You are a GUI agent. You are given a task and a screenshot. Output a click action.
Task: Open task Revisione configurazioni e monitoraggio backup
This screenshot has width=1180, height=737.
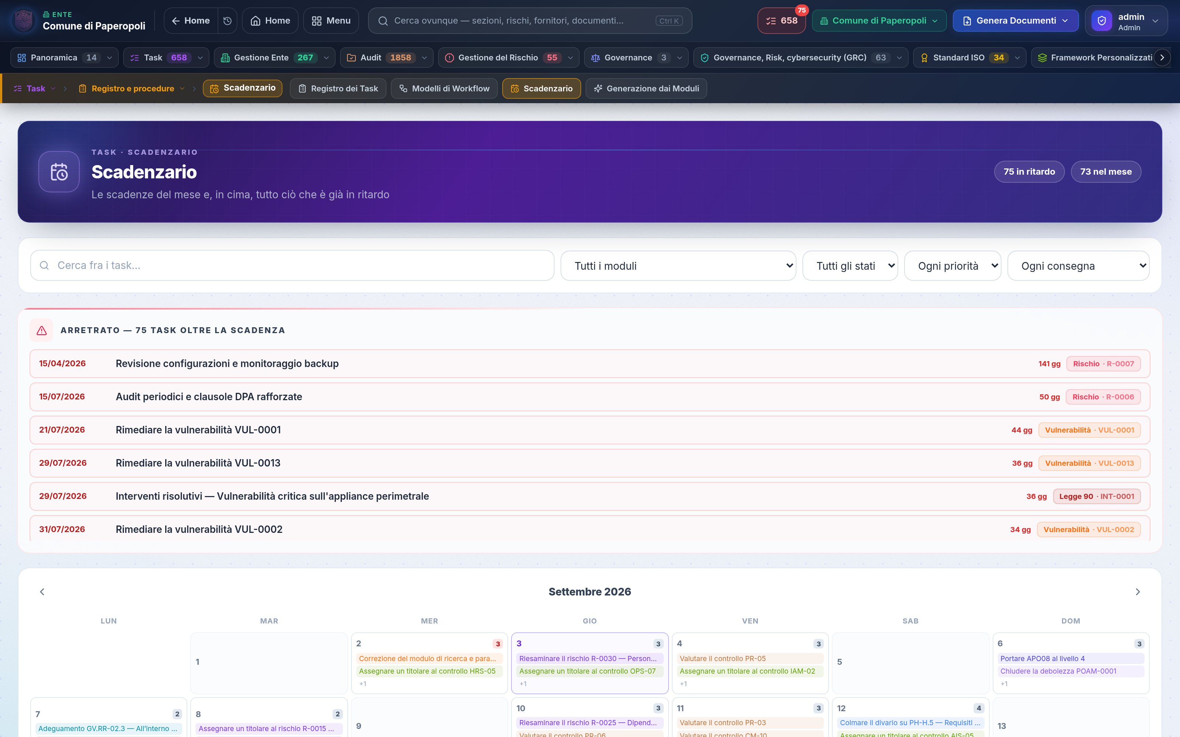click(x=590, y=364)
